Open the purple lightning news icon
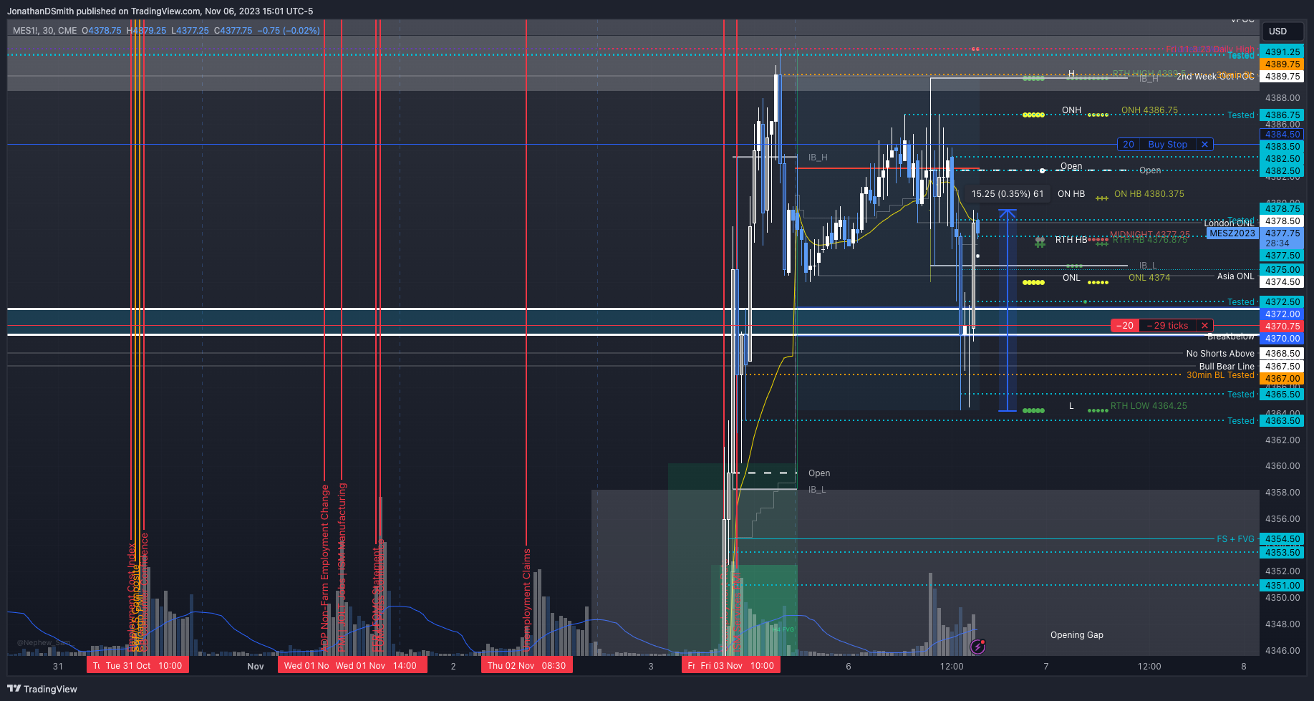The image size is (1314, 701). tap(977, 647)
